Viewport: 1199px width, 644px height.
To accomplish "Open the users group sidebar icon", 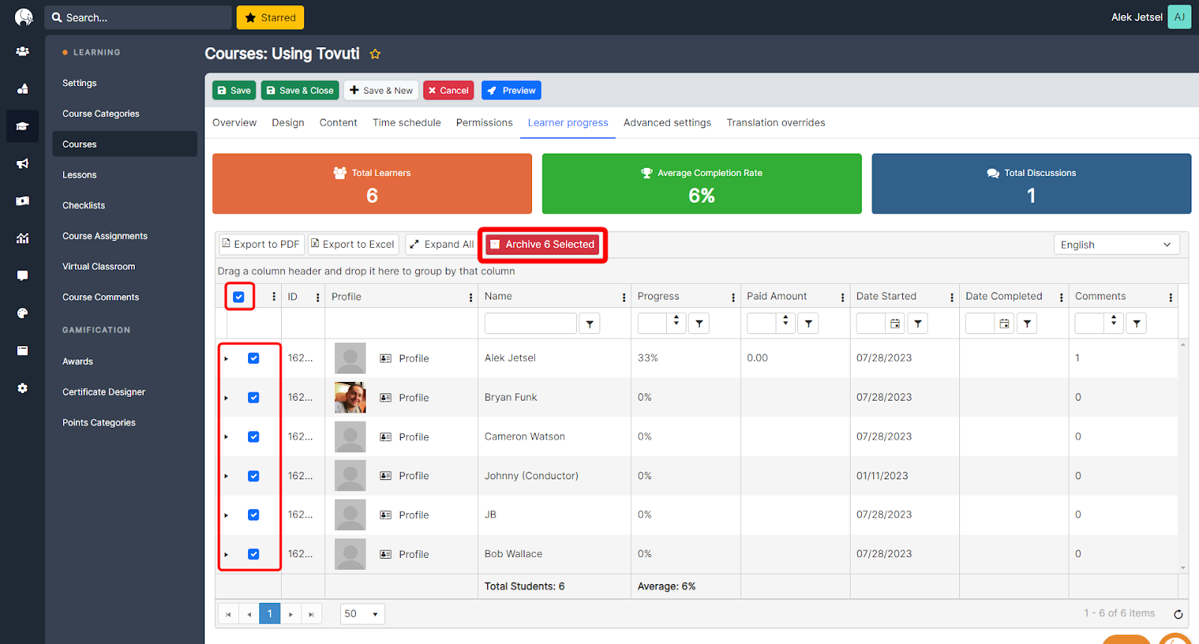I will [22, 51].
